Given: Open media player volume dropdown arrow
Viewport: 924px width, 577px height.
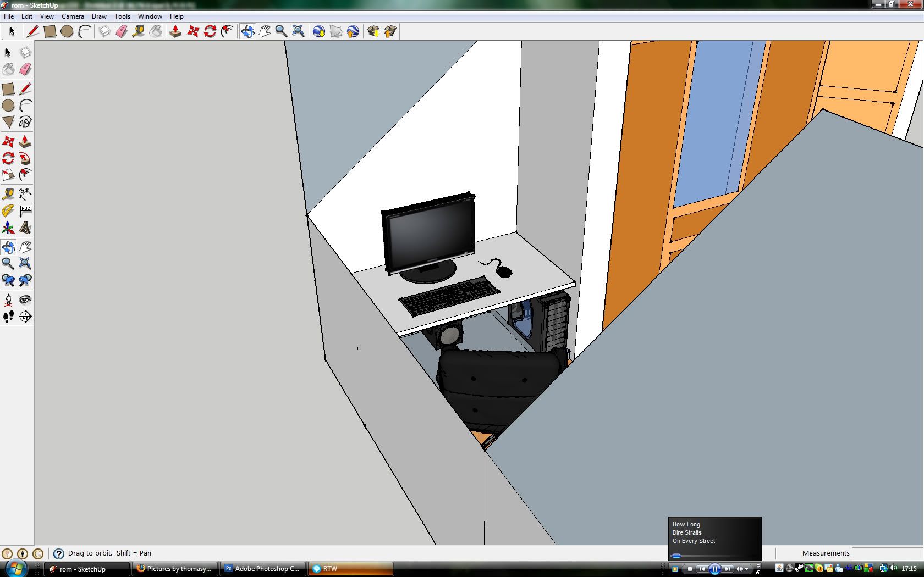Looking at the screenshot, I should [x=746, y=569].
